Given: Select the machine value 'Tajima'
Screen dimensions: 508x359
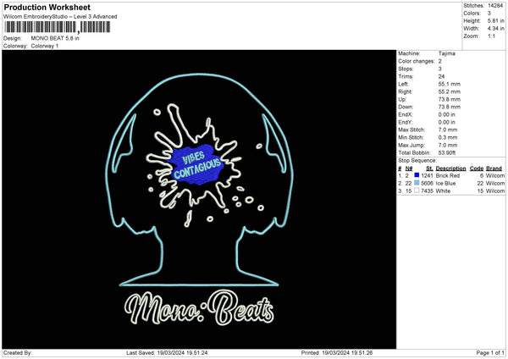Looking at the screenshot, I should point(446,53).
